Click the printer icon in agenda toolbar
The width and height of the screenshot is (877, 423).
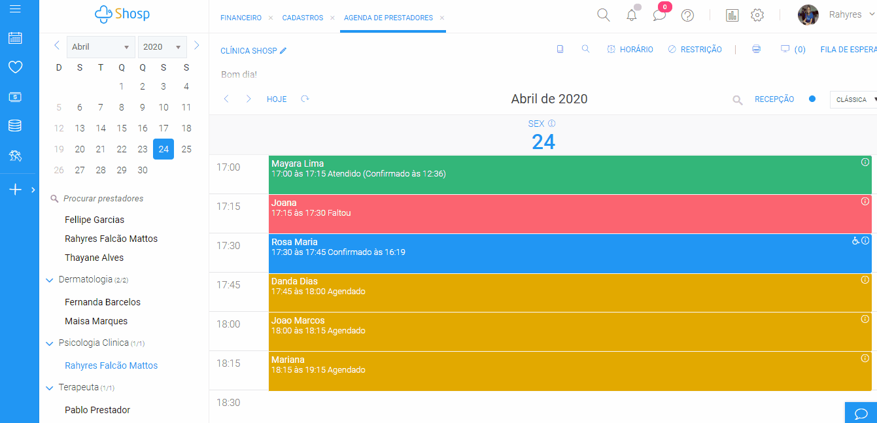pyautogui.click(x=757, y=49)
